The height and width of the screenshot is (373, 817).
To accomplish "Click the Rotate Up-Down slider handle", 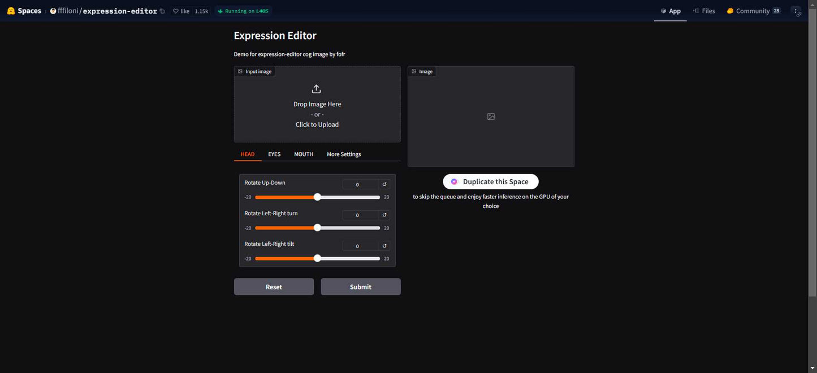I will [317, 197].
